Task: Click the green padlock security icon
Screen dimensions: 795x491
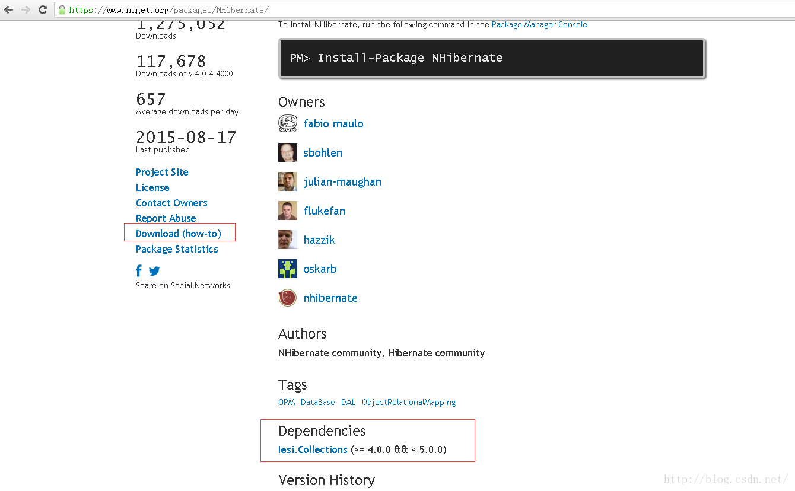Action: [62, 10]
